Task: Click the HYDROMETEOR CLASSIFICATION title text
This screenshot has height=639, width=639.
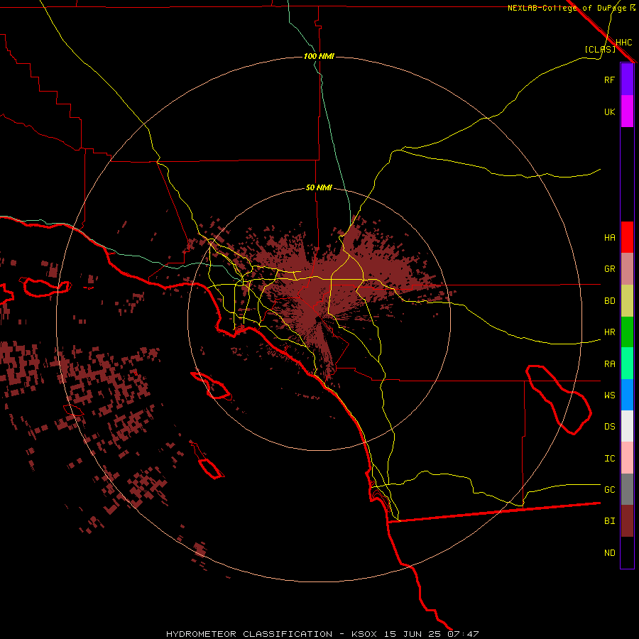Action: tap(249, 634)
